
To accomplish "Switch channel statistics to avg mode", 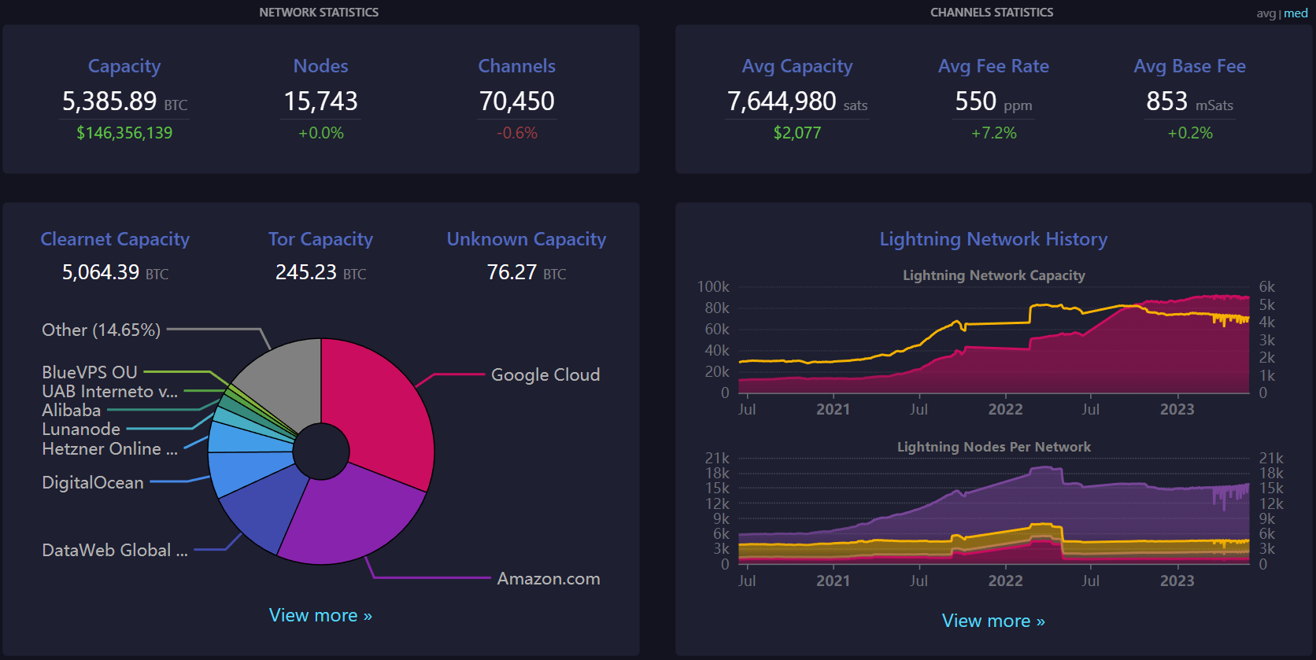I will [x=1265, y=13].
